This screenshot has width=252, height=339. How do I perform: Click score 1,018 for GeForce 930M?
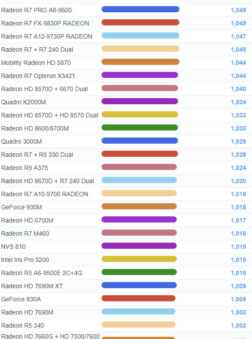pos(238,207)
